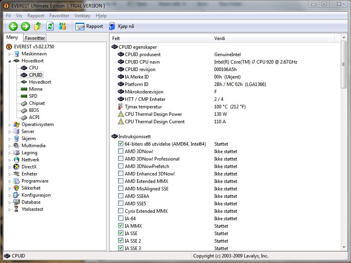Toggle the IA MMX checkbox
The image size is (351, 263).
[x=121, y=226]
